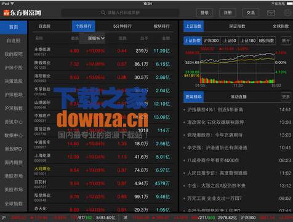
Task: Switch to 5分钟排行 tab
Action: point(122,26)
